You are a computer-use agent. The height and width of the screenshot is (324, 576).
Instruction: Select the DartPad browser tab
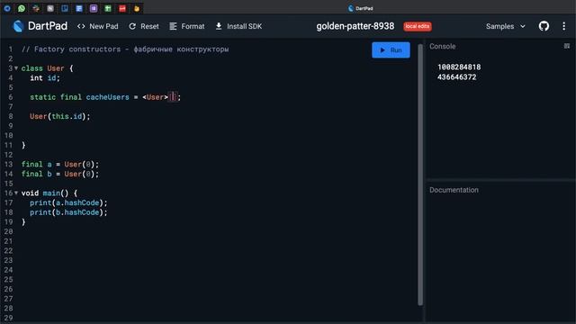point(360,8)
